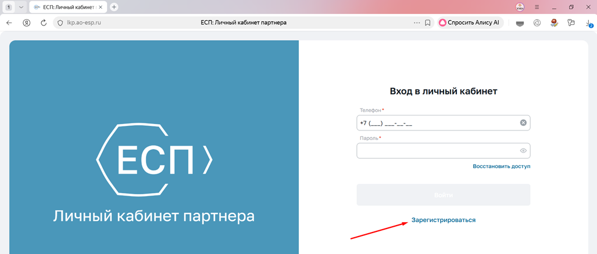Viewport: 597px width, 254px height.
Task: Focus the Пароль input field
Action: 443,151
